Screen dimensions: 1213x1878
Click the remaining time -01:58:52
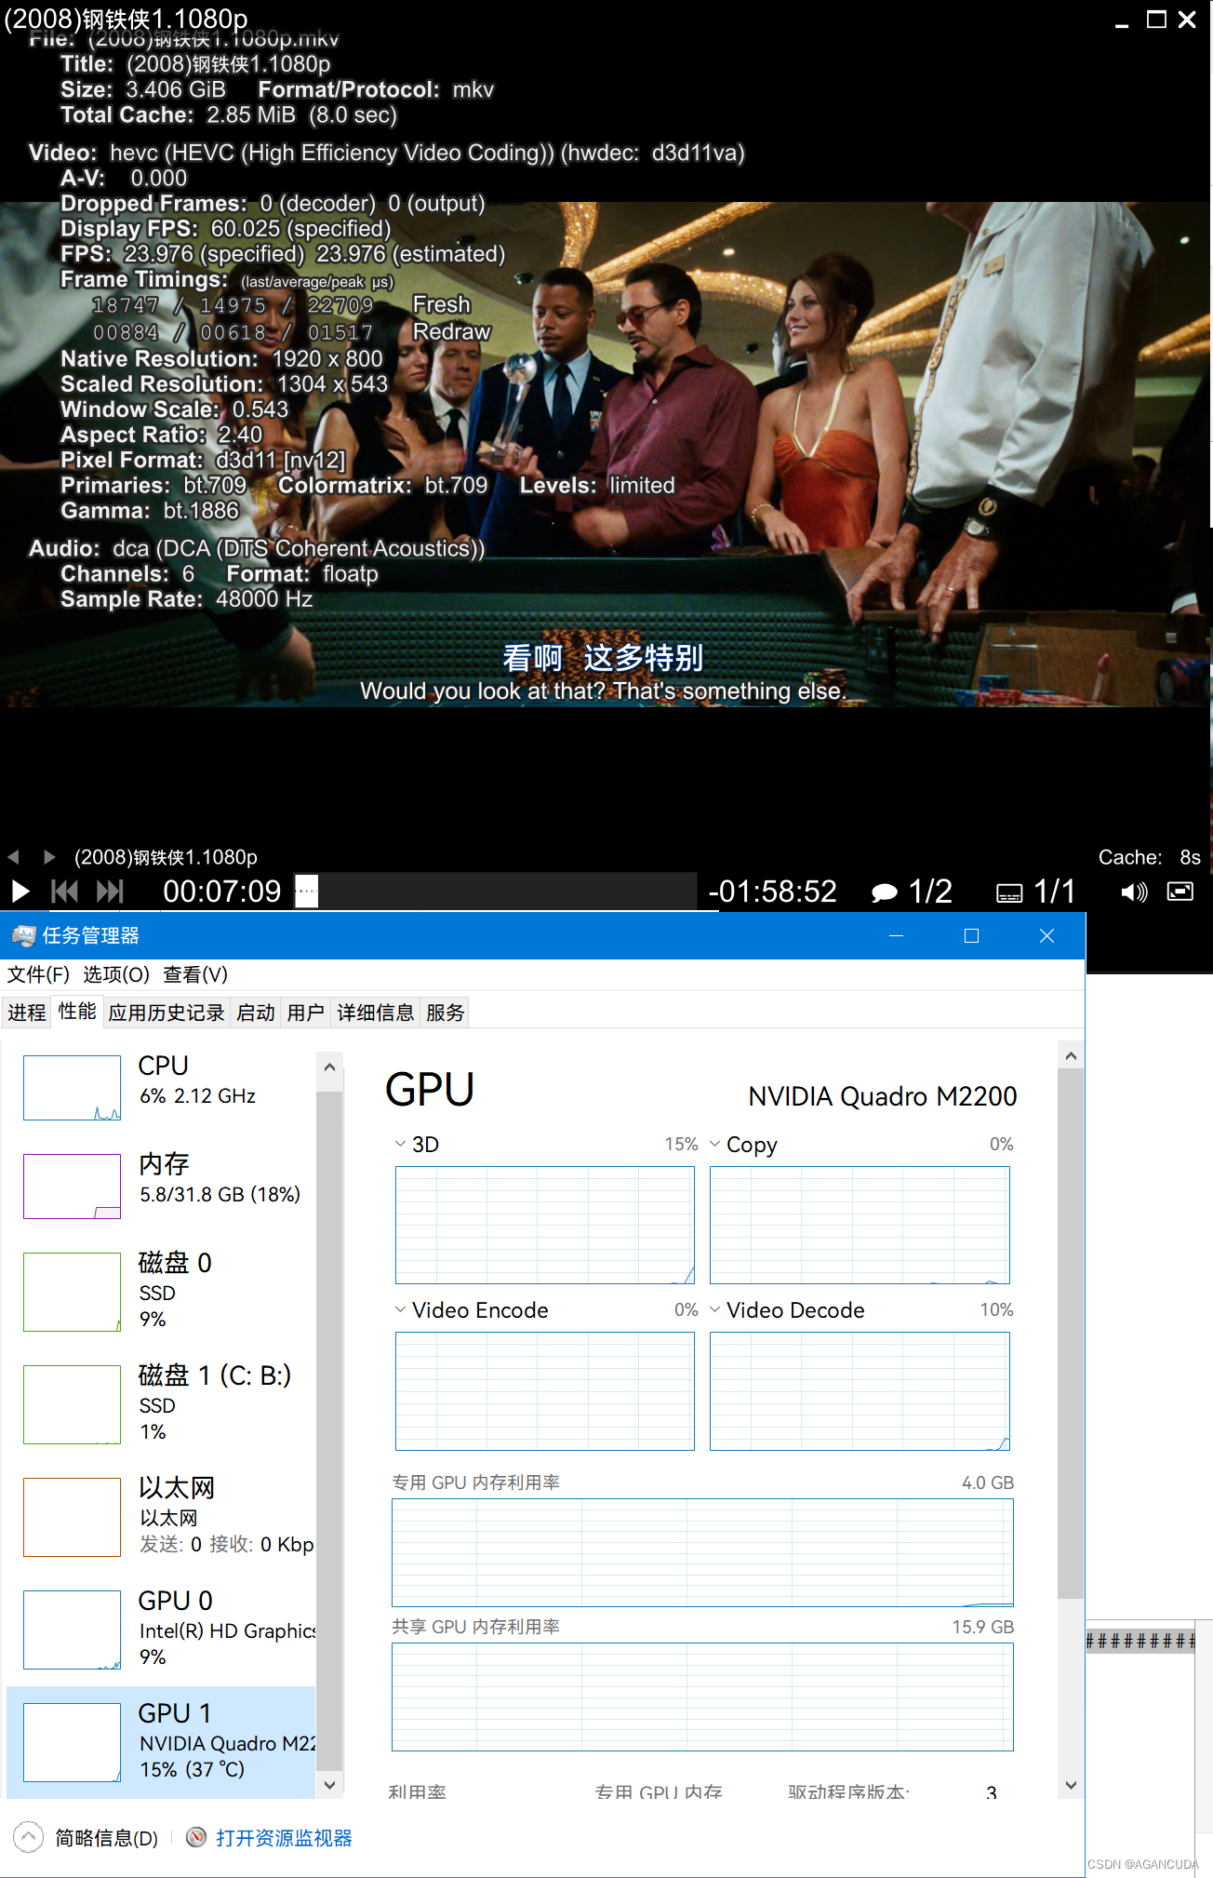pos(772,892)
